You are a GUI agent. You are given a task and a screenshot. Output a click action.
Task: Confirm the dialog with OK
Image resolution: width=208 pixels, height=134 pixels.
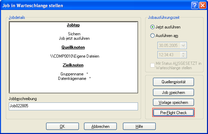pyautogui.click(x=63, y=126)
